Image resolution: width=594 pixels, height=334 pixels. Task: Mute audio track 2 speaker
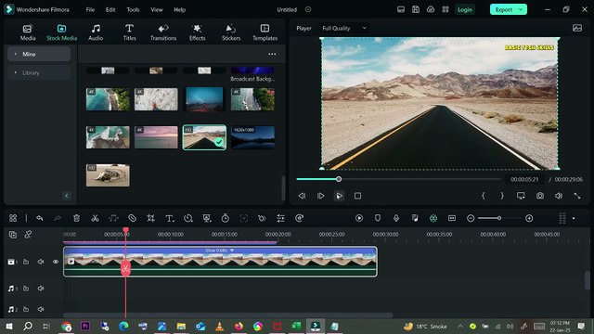pos(41,309)
